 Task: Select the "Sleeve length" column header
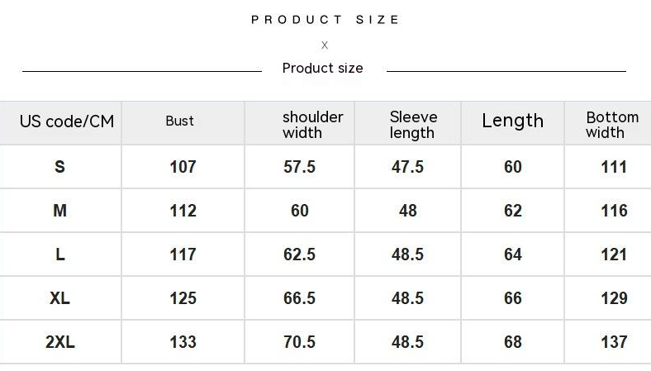click(413, 125)
